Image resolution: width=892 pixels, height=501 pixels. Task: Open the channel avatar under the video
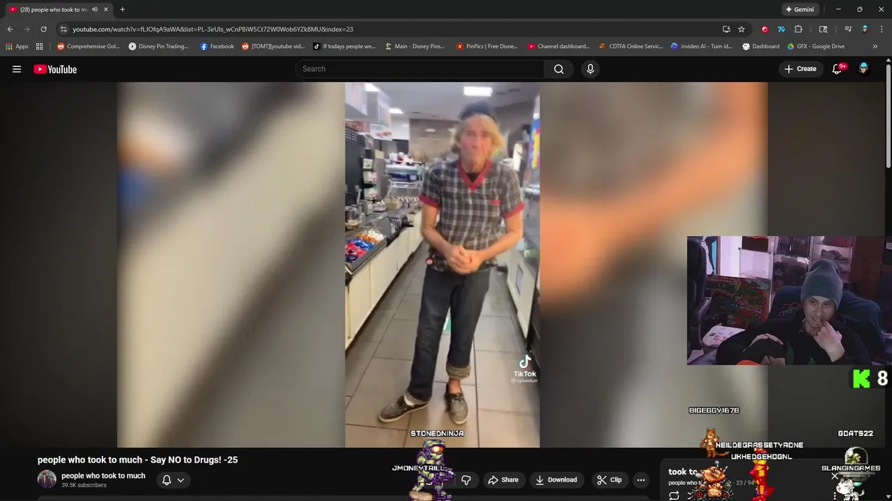(x=47, y=479)
